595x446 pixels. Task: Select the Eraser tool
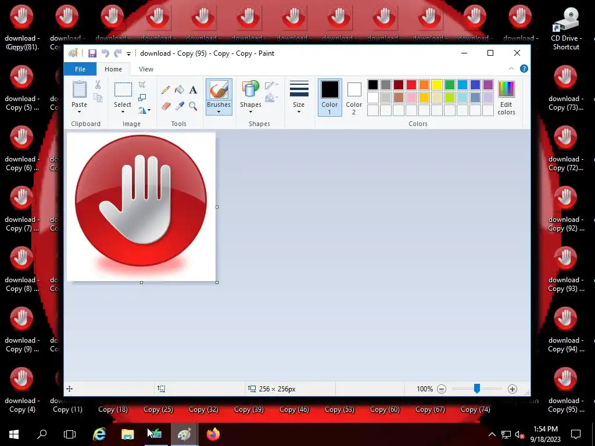pos(166,106)
